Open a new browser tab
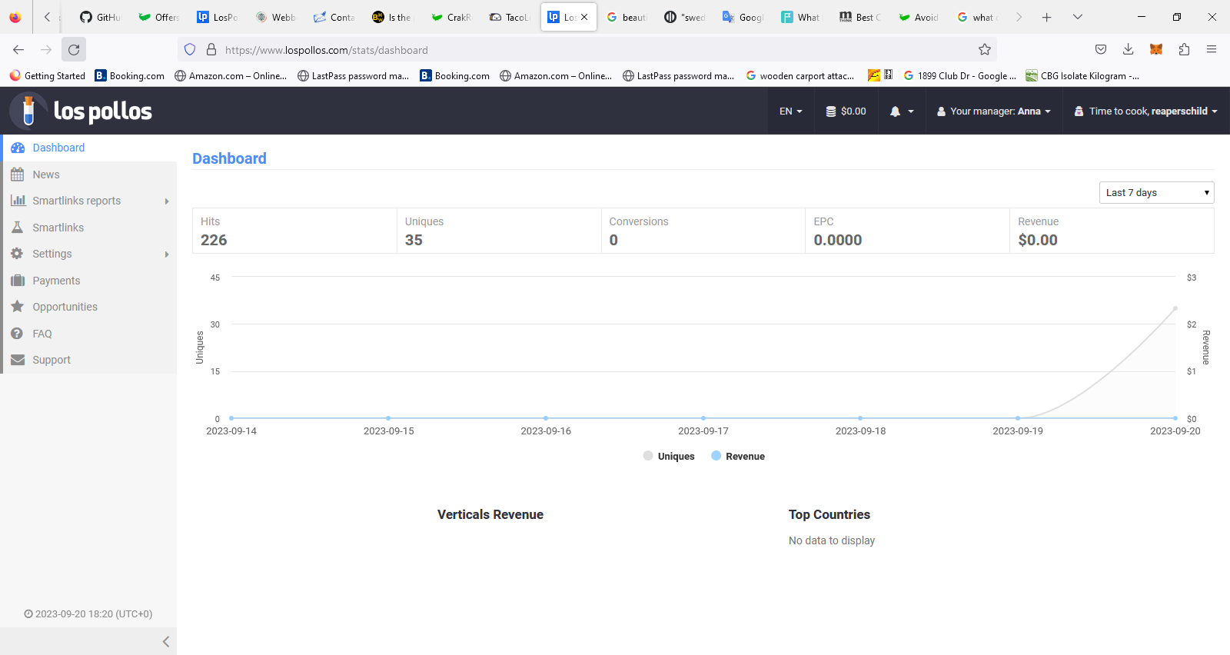The width and height of the screenshot is (1230, 655). [1047, 17]
